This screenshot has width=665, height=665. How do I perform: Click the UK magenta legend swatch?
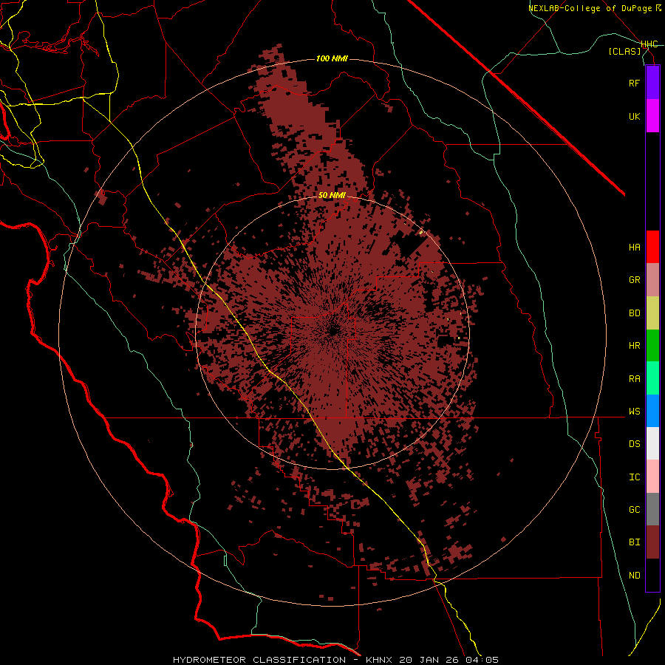(652, 116)
